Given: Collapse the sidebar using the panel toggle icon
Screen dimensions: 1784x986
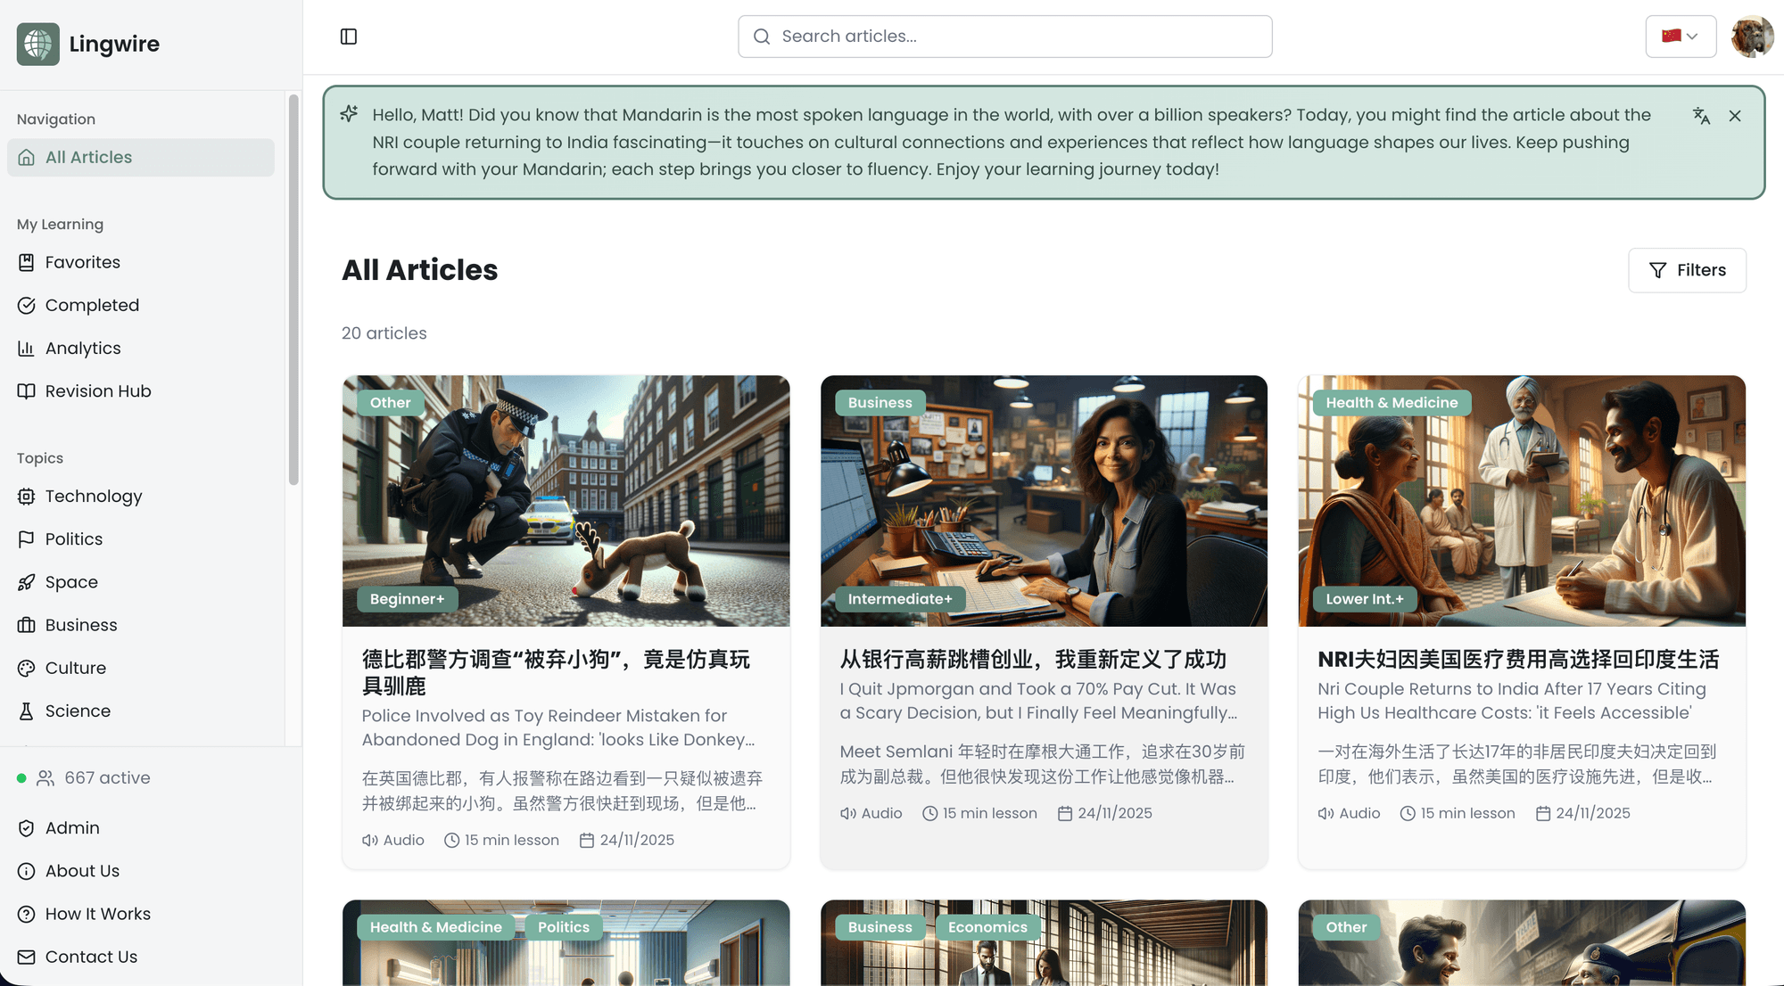Looking at the screenshot, I should coord(349,37).
